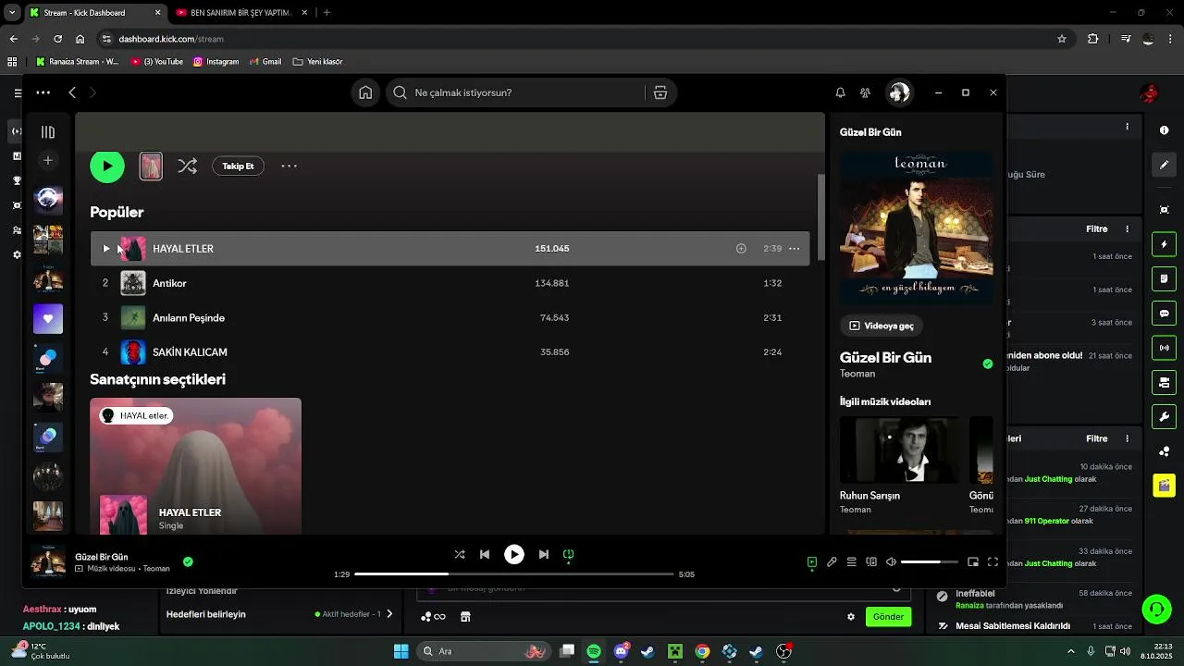Toggle liked checkmark beside playing song bottom-left
The image size is (1184, 666).
[x=188, y=561]
